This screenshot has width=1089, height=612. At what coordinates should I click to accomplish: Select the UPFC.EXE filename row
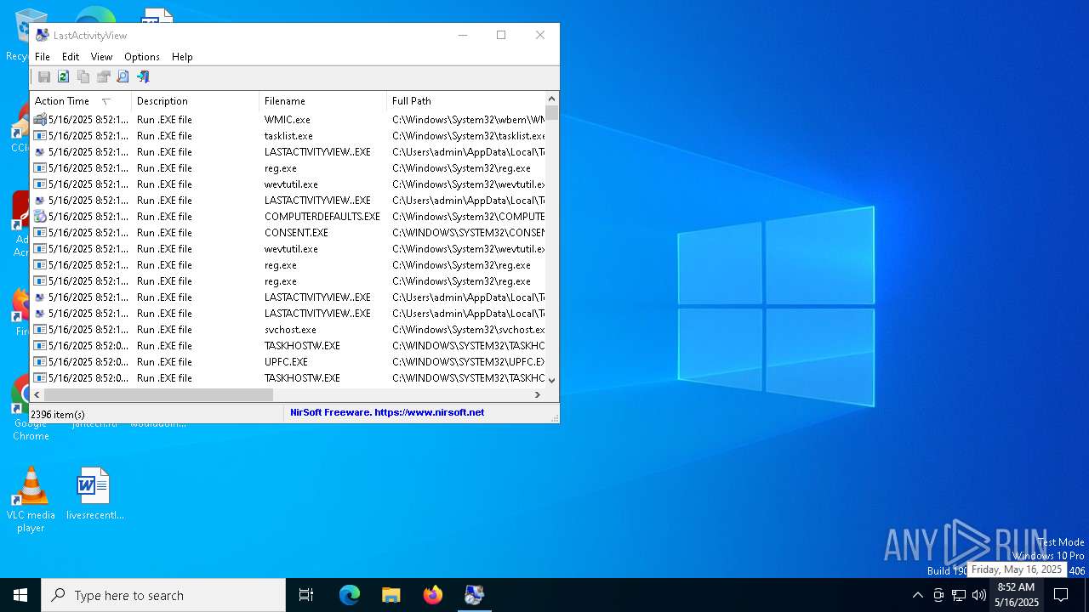point(286,361)
